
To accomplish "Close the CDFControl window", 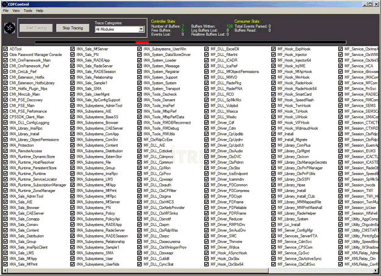I will pyautogui.click(x=376, y=4).
